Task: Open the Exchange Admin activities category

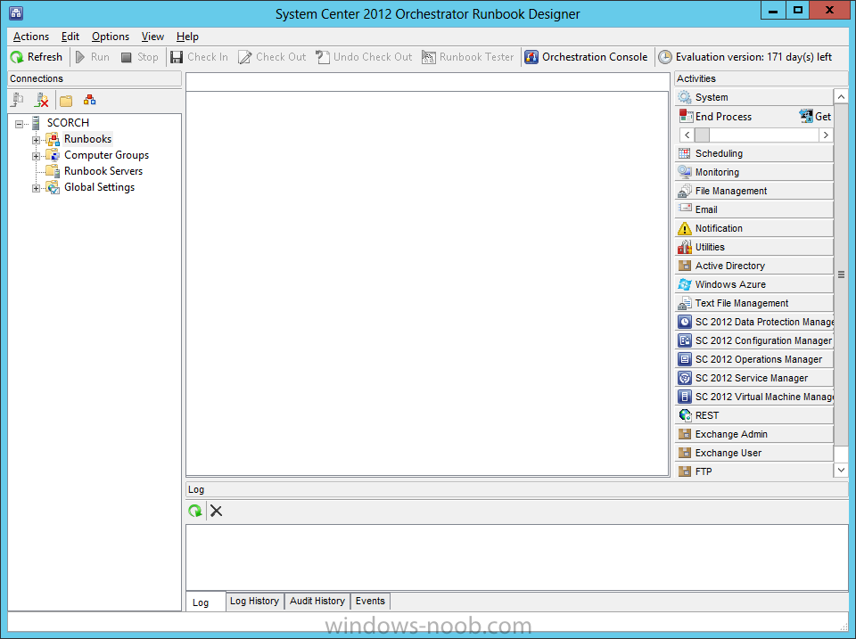Action: click(x=754, y=434)
